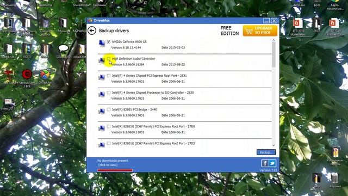
Task: Click the Chipset PCI Express Root Port 2E31 text
Action: (x=150, y=76)
